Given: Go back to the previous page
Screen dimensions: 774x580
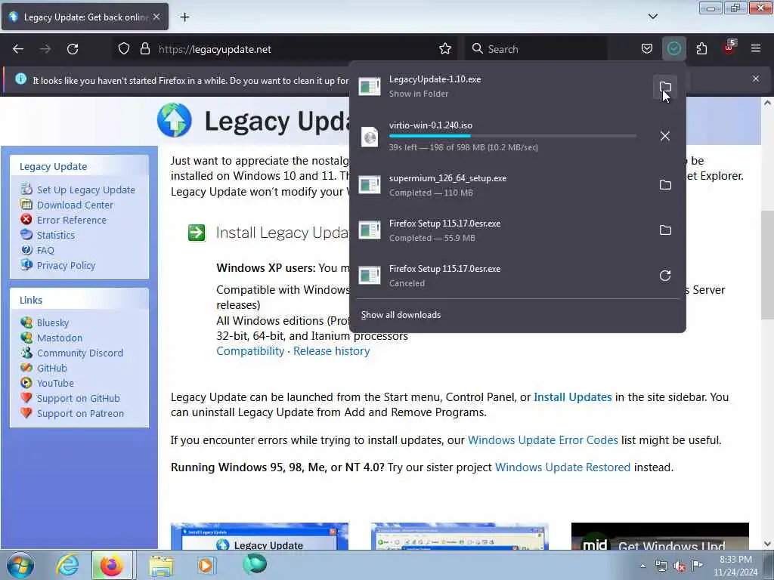Looking at the screenshot, I should [x=18, y=49].
